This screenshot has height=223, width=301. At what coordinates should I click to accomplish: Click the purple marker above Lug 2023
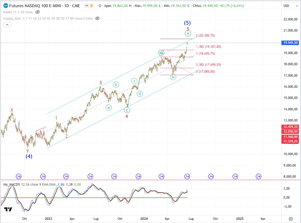click(90, 176)
